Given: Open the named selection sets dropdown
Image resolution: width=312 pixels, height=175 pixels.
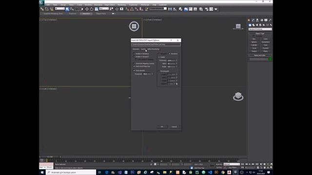Looking at the screenshot, I should pos(158,9).
